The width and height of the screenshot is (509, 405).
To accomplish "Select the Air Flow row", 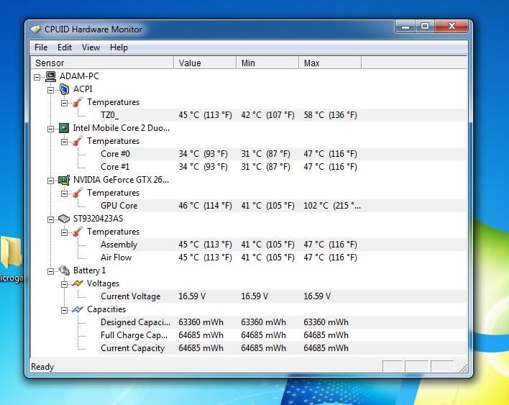I will [283, 258].
